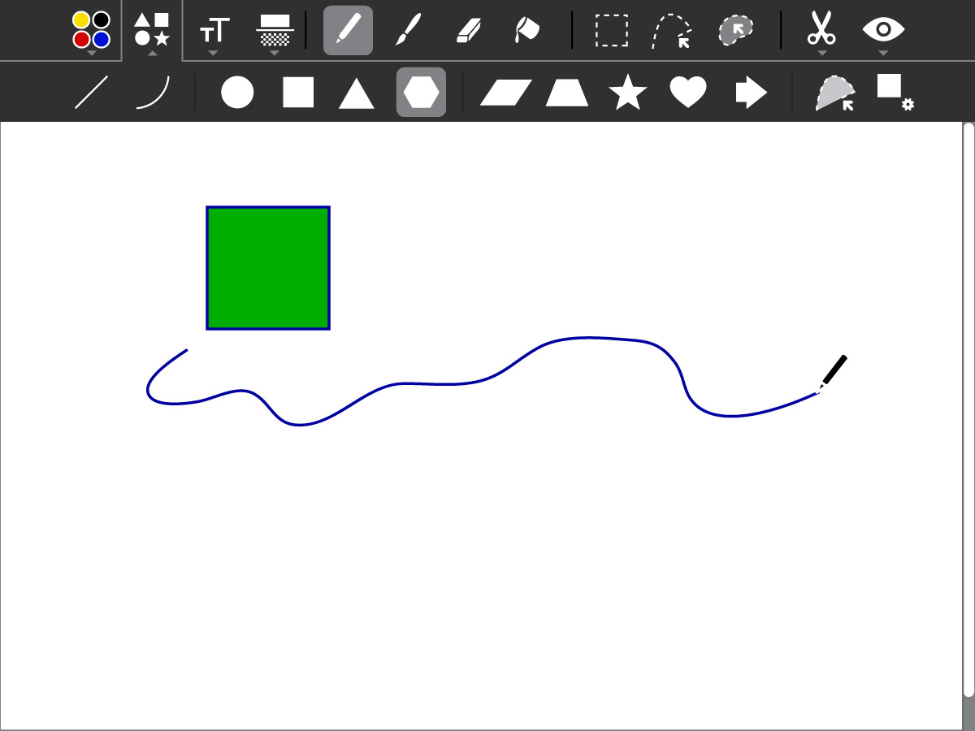
Task: Select the Paintbrush tool
Action: [407, 31]
